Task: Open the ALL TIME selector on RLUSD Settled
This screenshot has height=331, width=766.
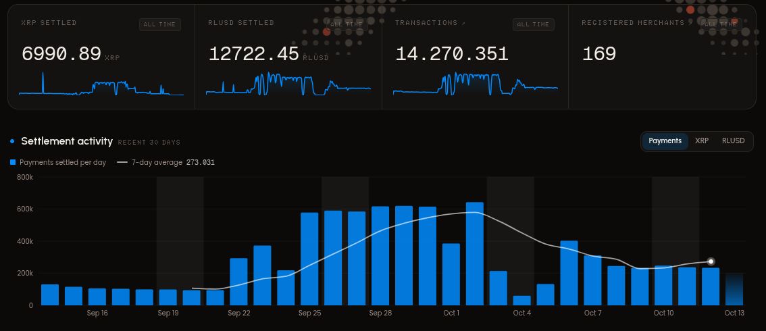Action: [347, 24]
